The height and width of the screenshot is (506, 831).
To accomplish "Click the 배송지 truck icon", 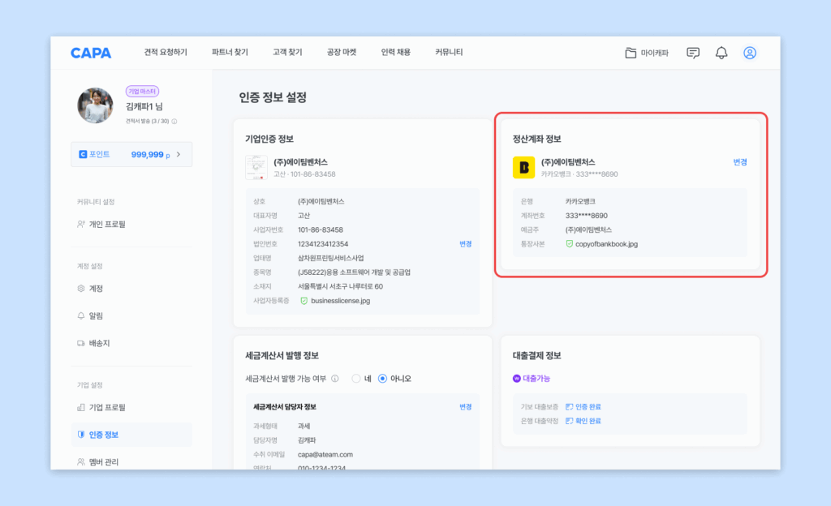I will click(80, 344).
